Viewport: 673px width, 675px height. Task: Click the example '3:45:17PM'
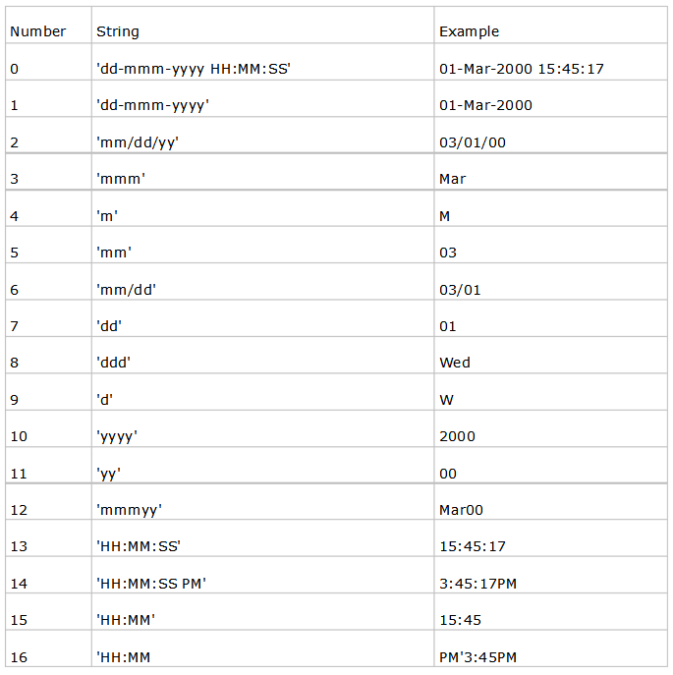pos(477,584)
